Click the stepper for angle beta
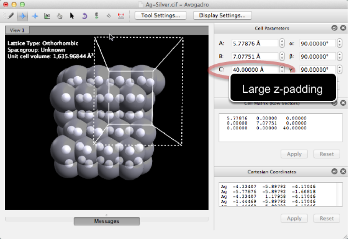Image resolution: width=348 pixels, height=239 pixels. click(x=339, y=56)
